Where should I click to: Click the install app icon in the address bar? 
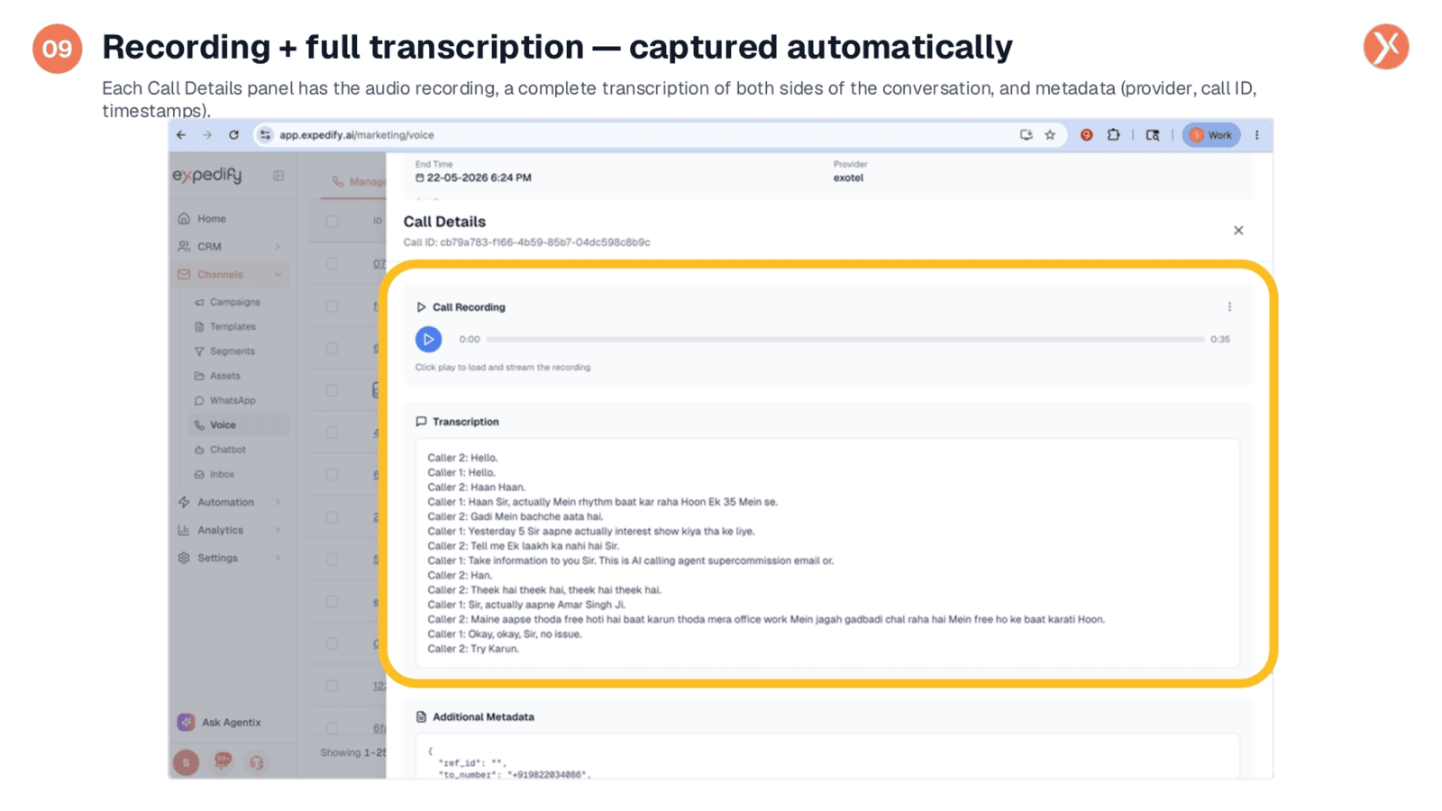[1026, 135]
